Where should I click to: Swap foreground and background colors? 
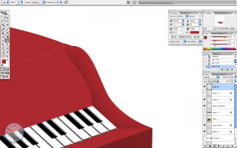click(x=8, y=60)
